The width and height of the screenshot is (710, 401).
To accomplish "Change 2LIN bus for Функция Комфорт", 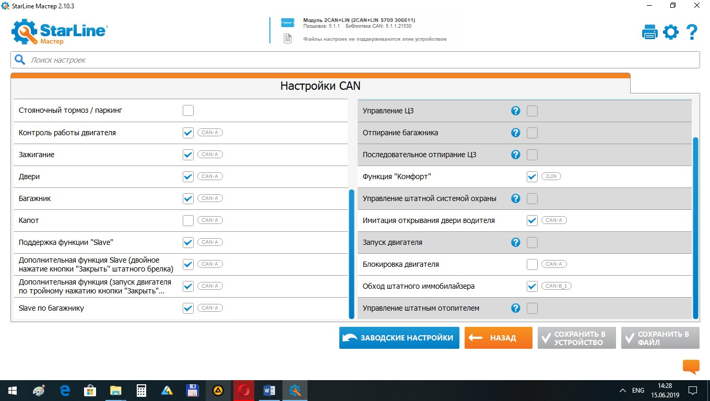I will pos(551,176).
